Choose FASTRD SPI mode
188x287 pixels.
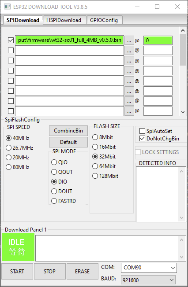[x=64, y=201]
